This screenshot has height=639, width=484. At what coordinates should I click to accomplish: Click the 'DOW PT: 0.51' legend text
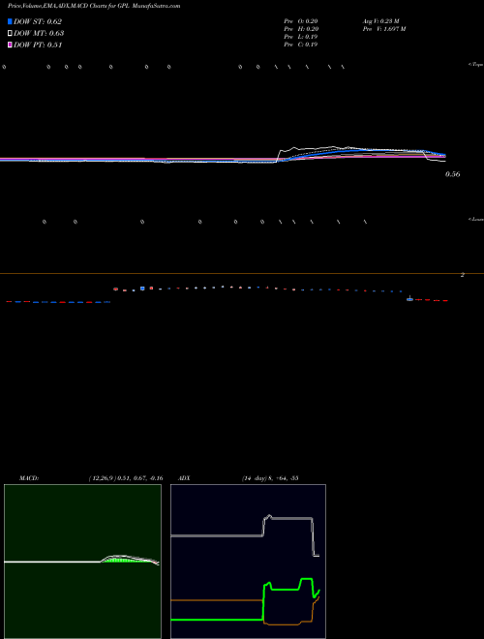click(x=38, y=45)
